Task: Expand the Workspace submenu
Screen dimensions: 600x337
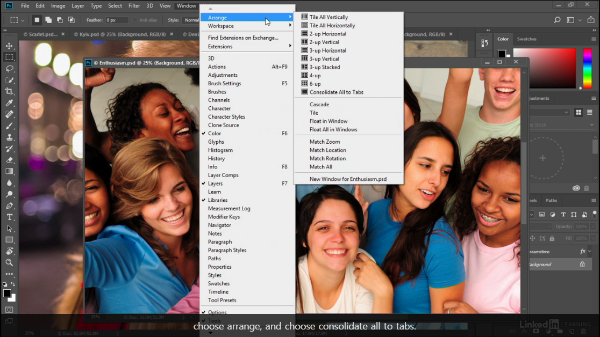Action: click(x=247, y=26)
